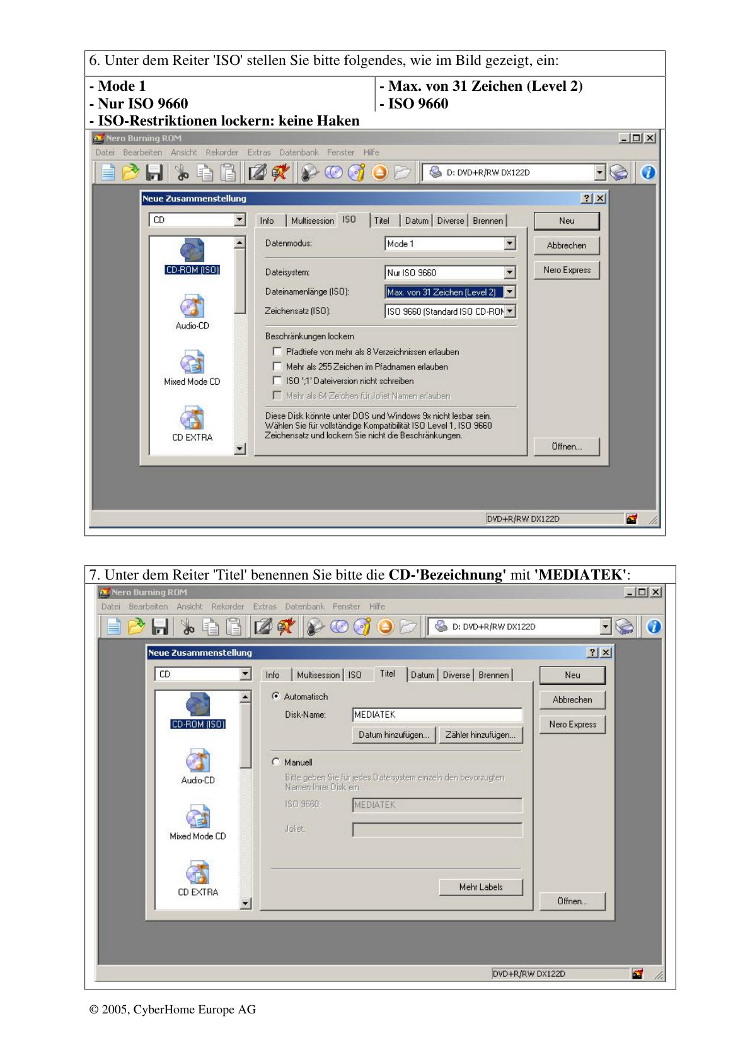This screenshot has height=1062, width=750.
Task: Click the compilation edit pencil icon in the upper toolbar
Action: [x=257, y=172]
